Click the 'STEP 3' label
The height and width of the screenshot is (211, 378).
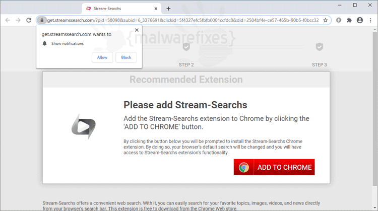(x=320, y=65)
